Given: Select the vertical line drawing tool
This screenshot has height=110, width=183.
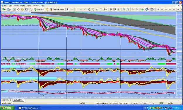Looking at the screenshot, I should pos(77,9).
